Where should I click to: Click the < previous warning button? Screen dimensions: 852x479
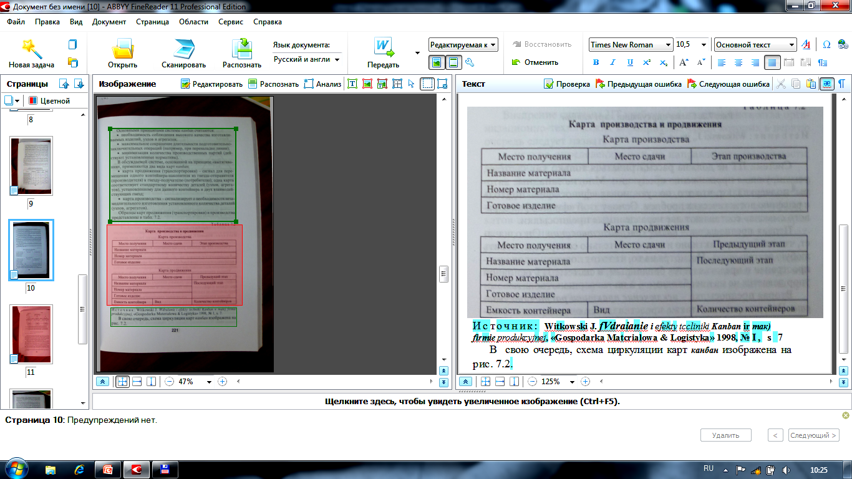click(775, 435)
